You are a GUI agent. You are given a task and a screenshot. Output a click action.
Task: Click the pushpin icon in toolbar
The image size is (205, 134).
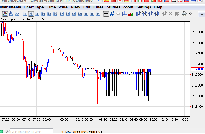(190, 13)
